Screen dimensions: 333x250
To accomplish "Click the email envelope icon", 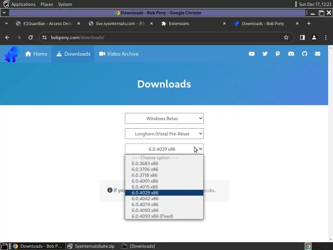I will (317, 54).
